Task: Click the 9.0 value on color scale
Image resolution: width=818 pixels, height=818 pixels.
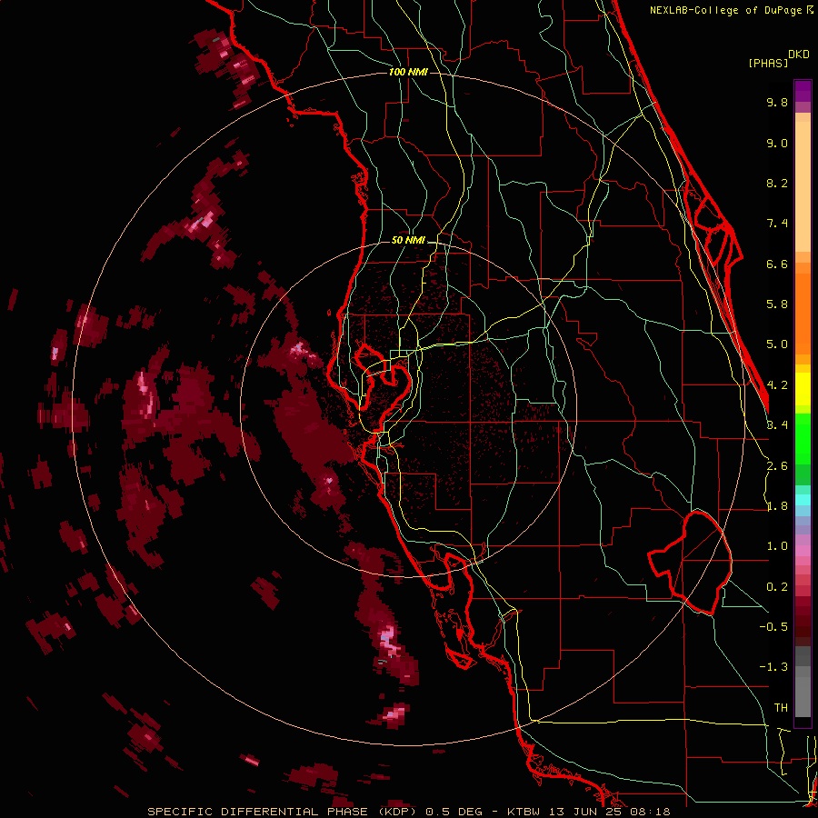Action: tap(777, 143)
